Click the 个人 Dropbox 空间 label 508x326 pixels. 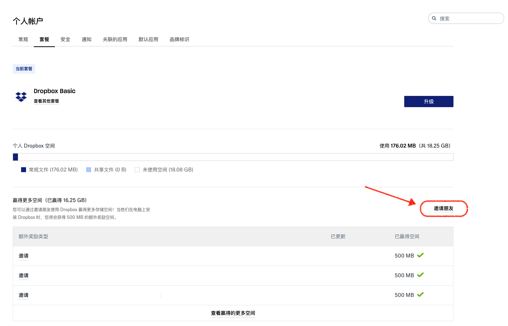click(x=34, y=146)
